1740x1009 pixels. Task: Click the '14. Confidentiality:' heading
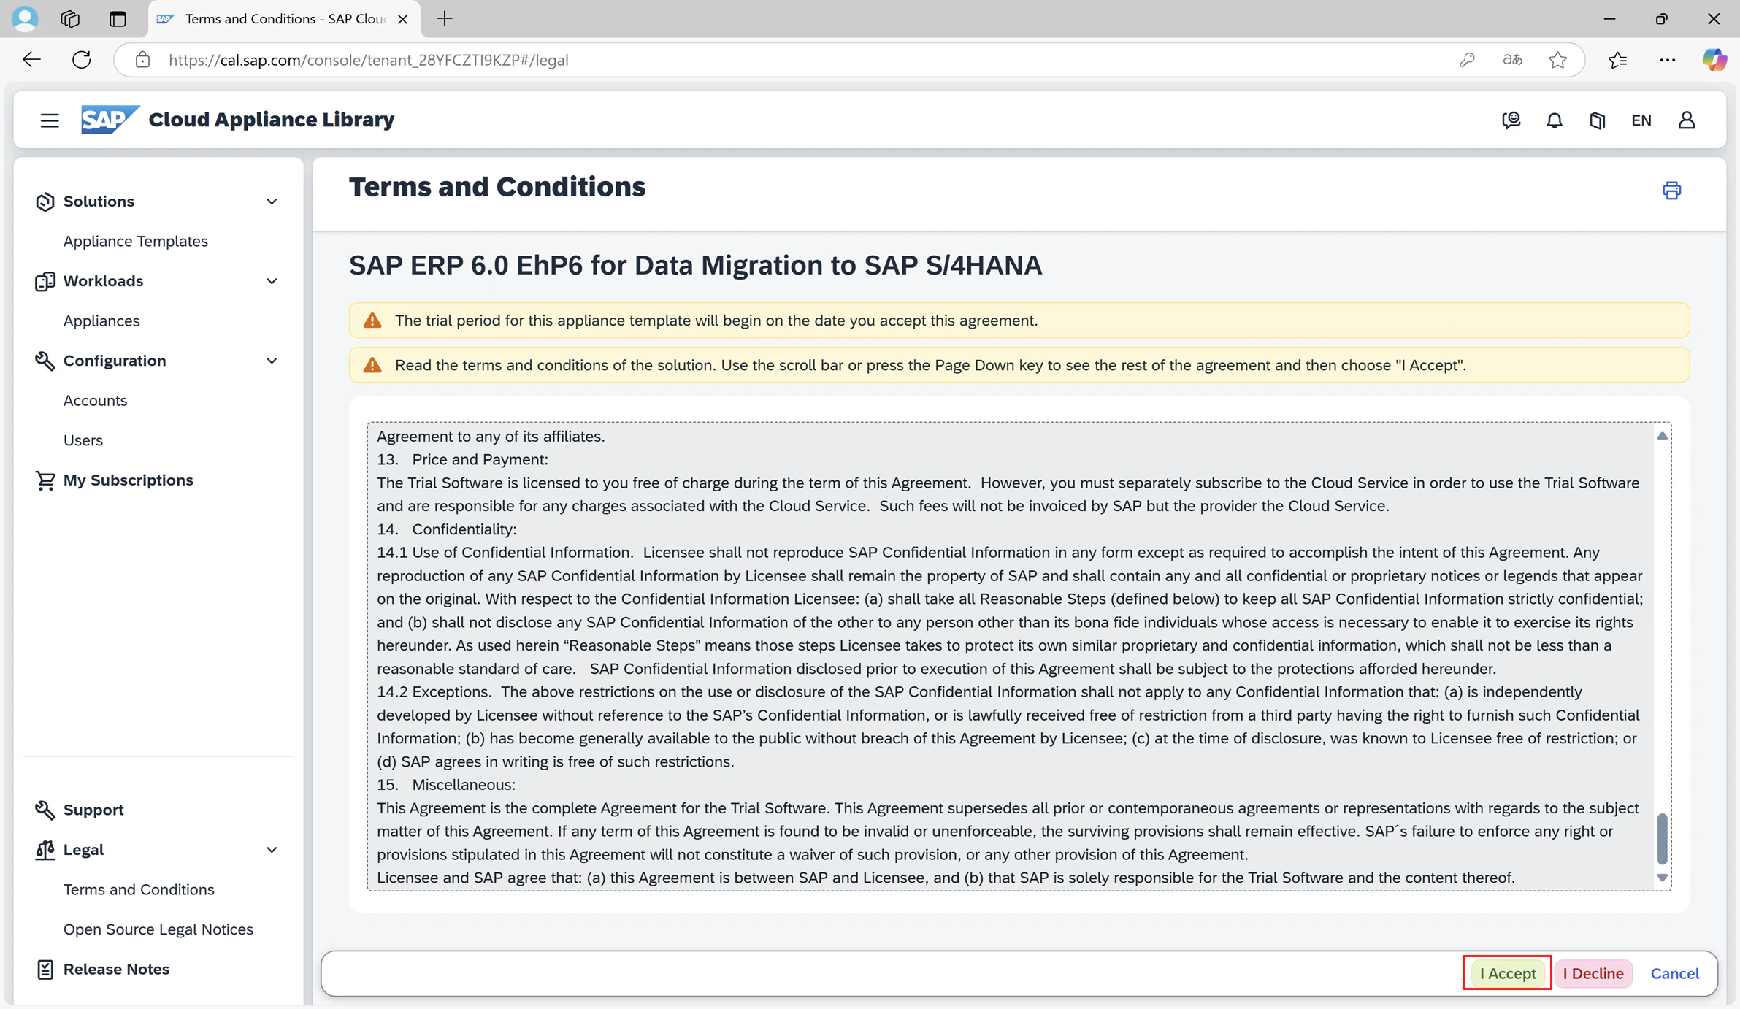click(447, 529)
